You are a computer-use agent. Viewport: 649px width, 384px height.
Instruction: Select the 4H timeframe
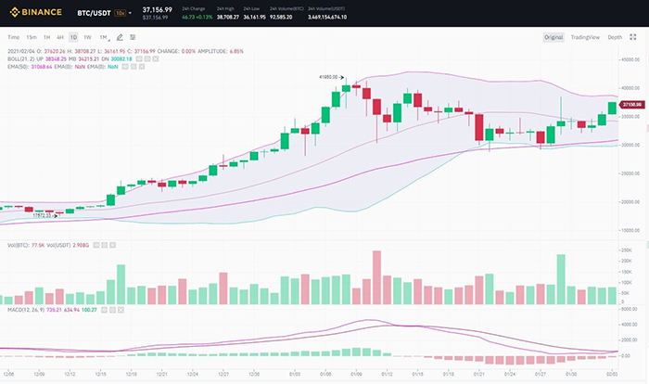60,37
